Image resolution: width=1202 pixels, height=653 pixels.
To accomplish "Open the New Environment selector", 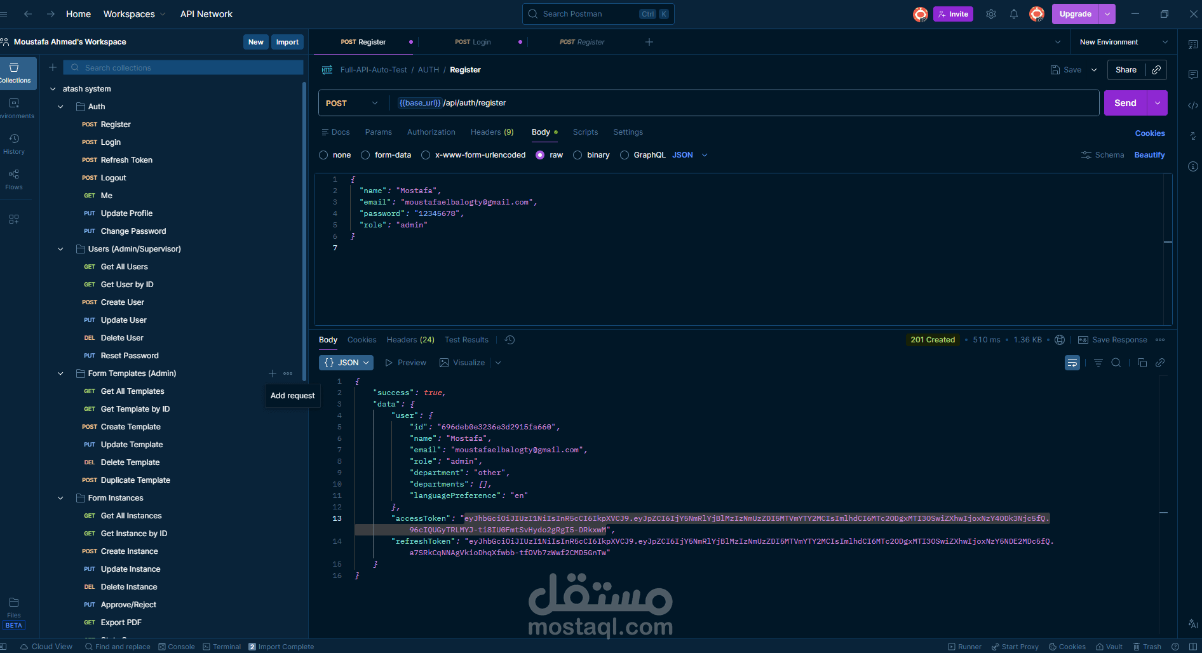I will 1123,42.
